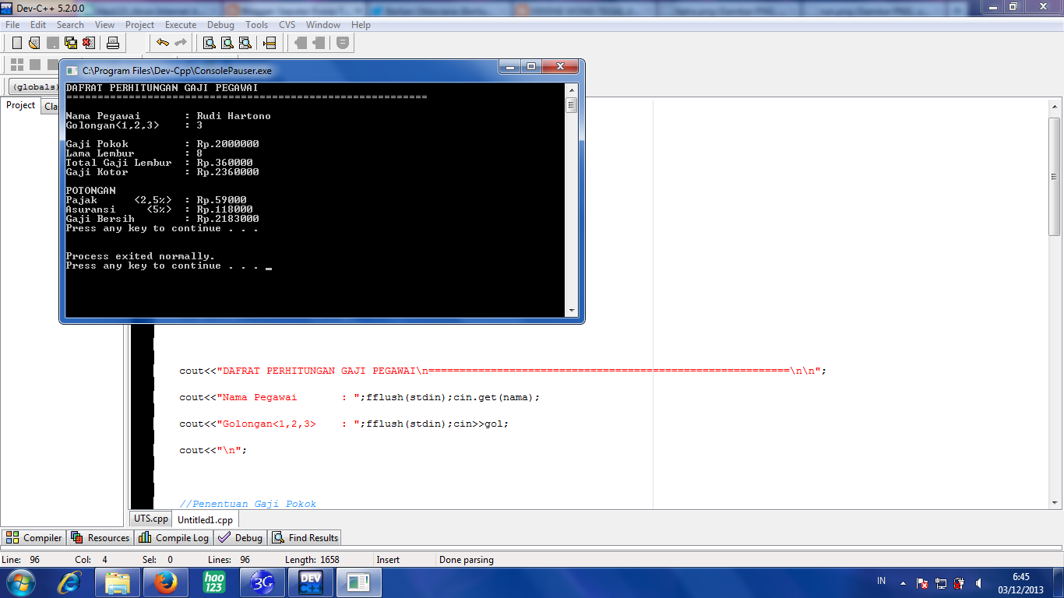Click the Redo arrow in the toolbar
Screen dimensions: 1064x598
pos(180,43)
